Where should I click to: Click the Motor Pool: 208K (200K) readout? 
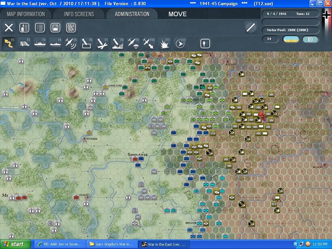coord(290,30)
